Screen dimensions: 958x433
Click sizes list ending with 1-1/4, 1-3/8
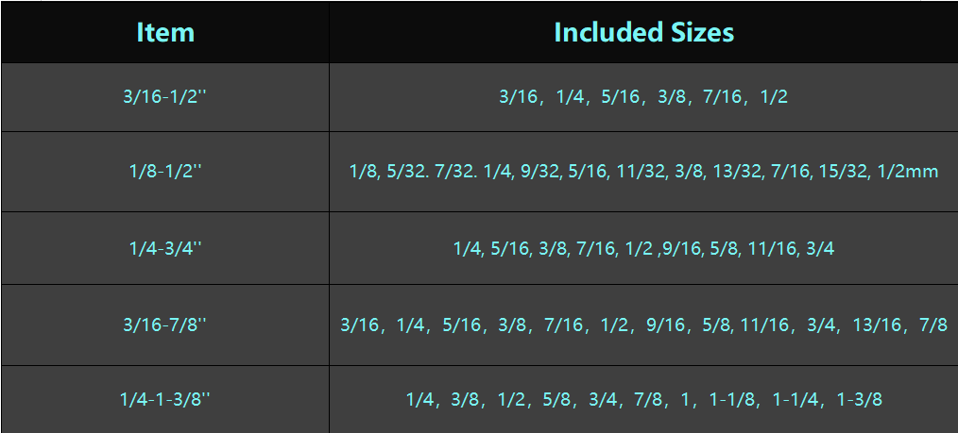coord(644,399)
